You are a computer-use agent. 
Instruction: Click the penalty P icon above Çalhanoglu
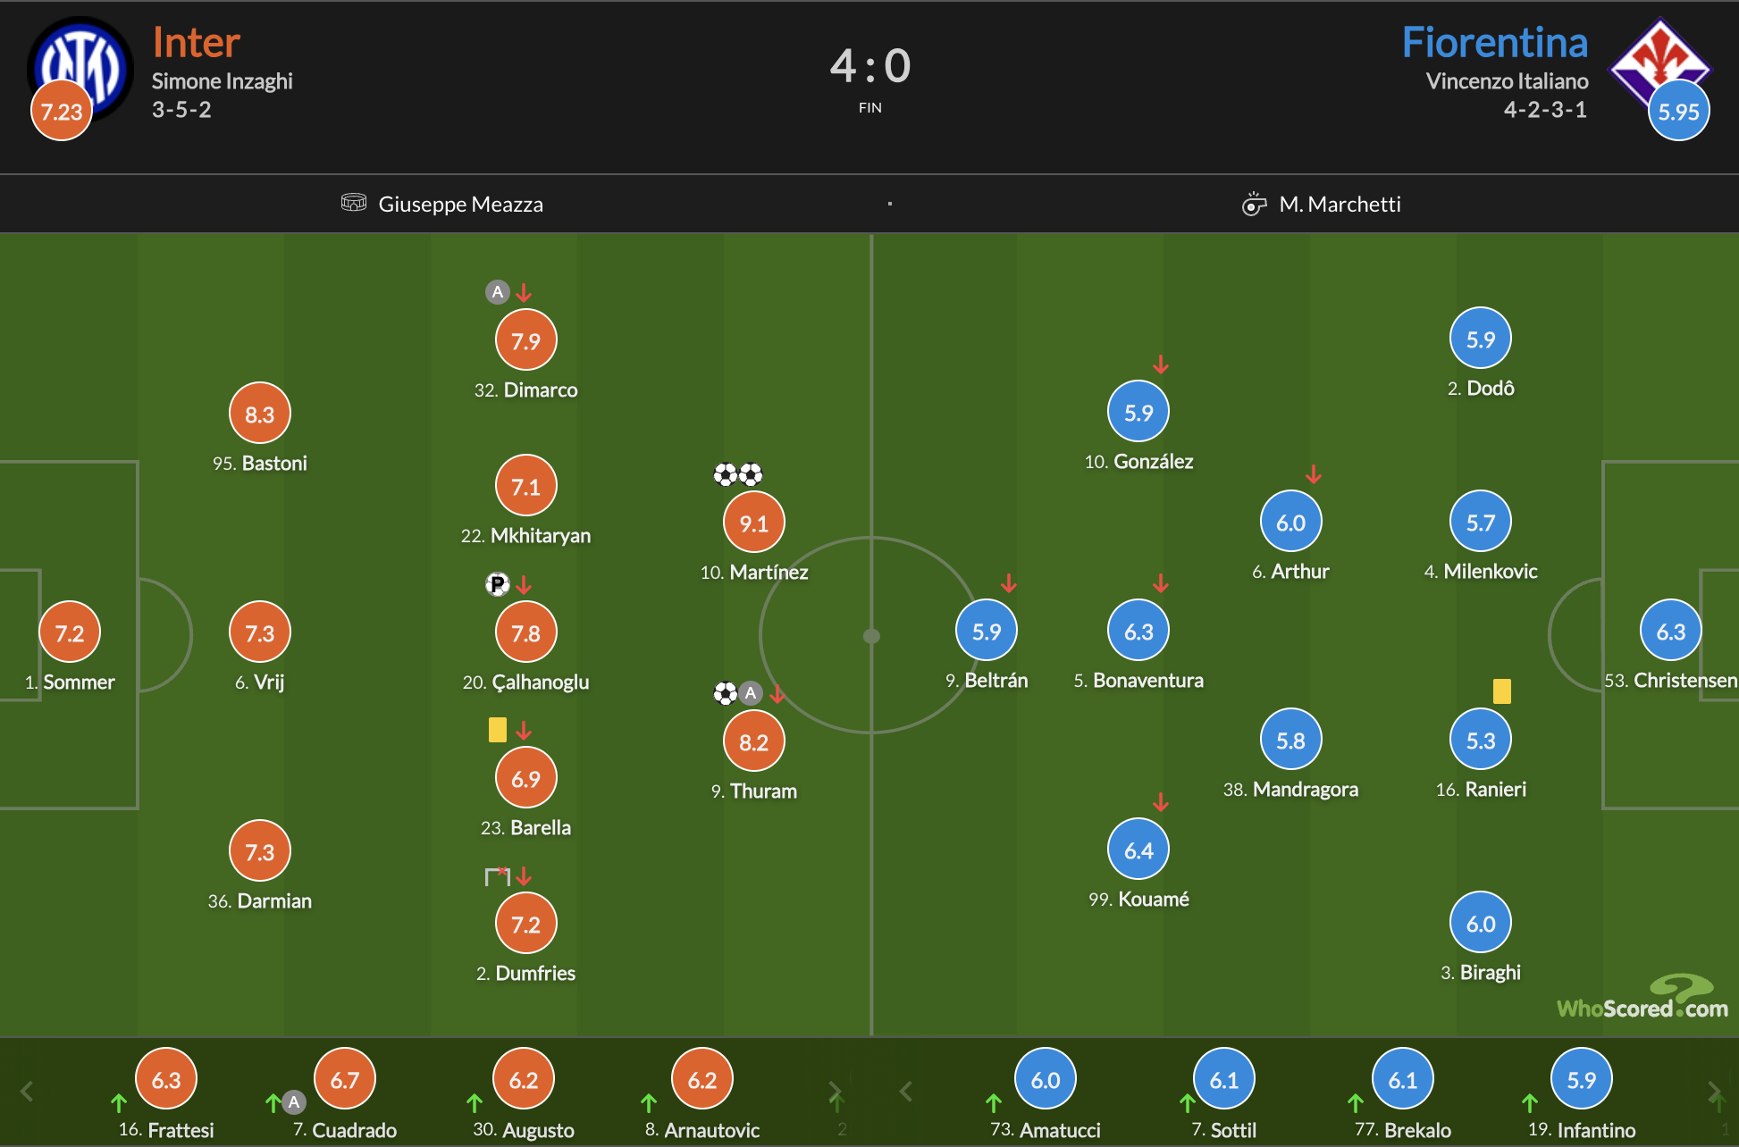pyautogui.click(x=497, y=584)
